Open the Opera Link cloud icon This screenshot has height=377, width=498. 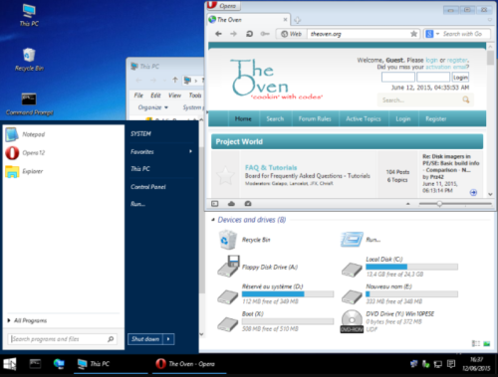point(231,204)
